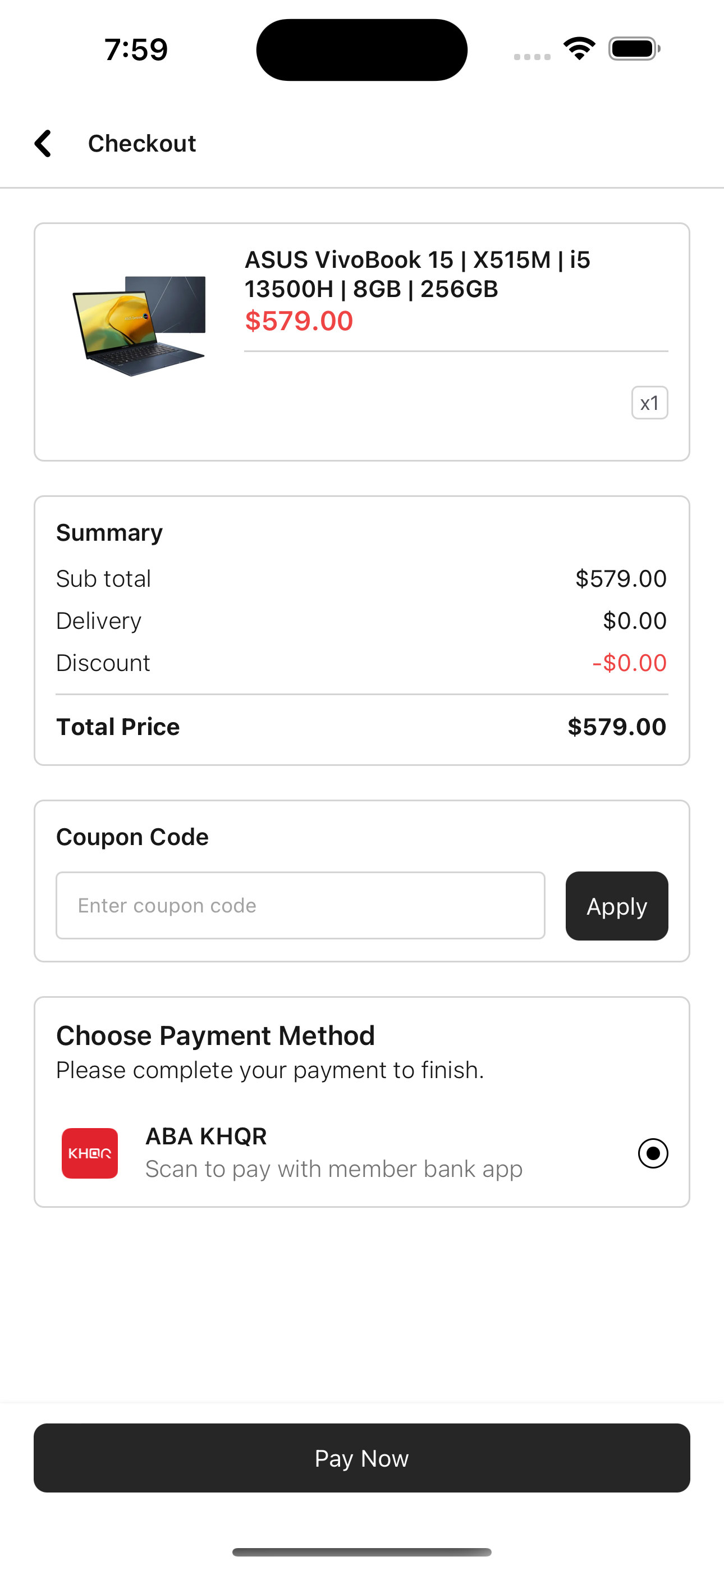Select the ABA KHQR radio button
724x1570 pixels.
[653, 1153]
